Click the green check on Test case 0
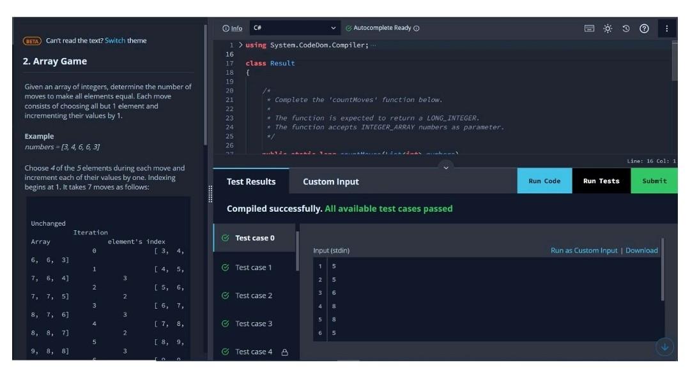Screen dimensions: 690x384 [226, 238]
